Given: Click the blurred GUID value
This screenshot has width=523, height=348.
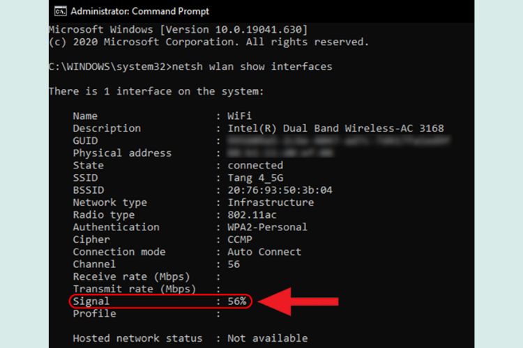Looking at the screenshot, I should tap(338, 141).
